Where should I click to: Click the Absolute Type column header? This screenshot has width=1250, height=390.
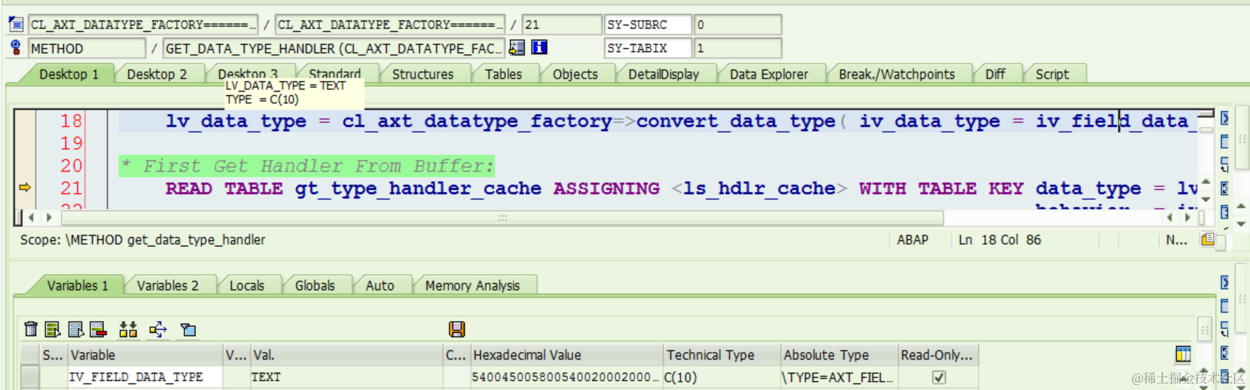(838, 354)
